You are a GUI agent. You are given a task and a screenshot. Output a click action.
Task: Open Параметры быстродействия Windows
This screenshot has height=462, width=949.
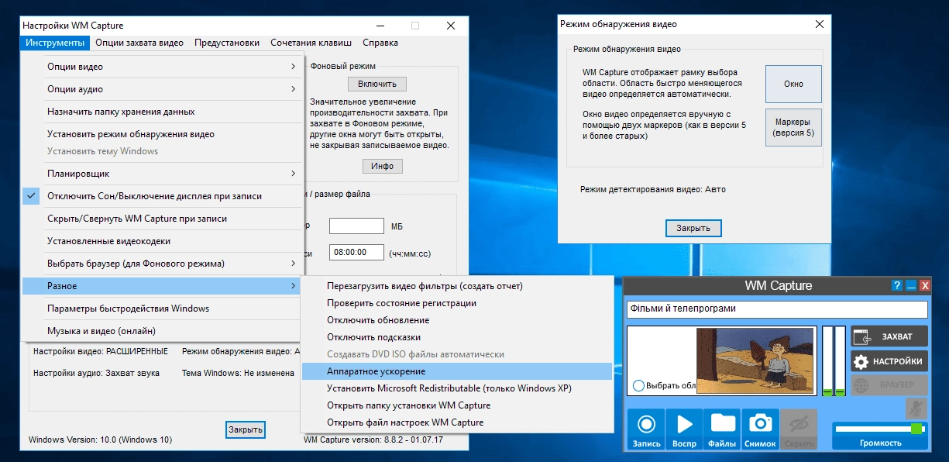[x=163, y=309]
